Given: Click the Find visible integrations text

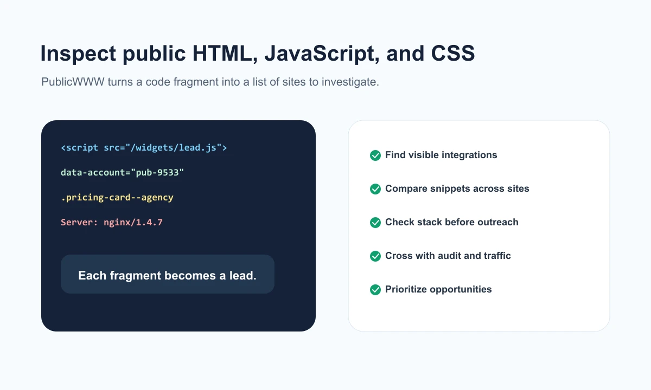Looking at the screenshot, I should pos(441,155).
